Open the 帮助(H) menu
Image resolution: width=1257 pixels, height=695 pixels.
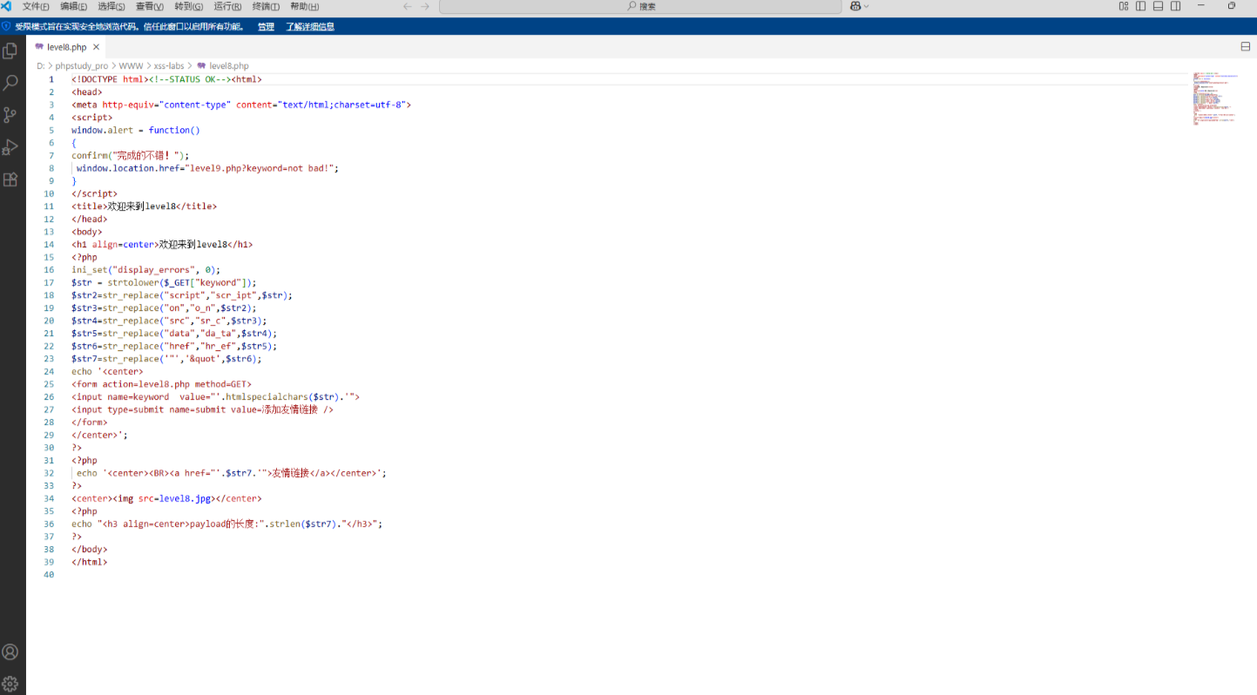click(x=305, y=6)
